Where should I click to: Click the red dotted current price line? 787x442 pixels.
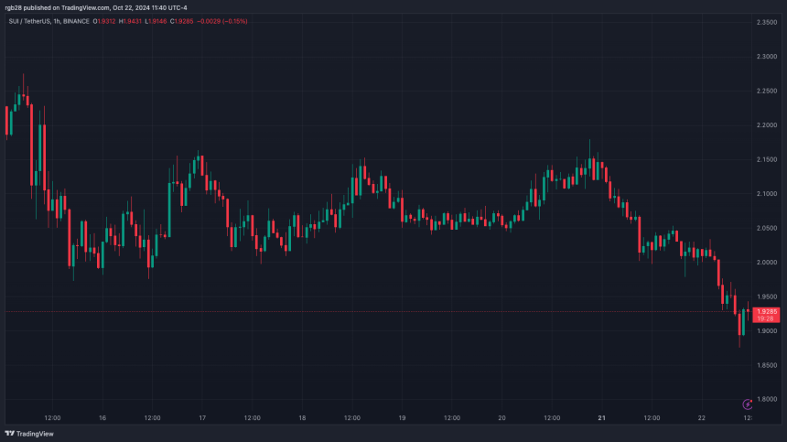(366, 312)
